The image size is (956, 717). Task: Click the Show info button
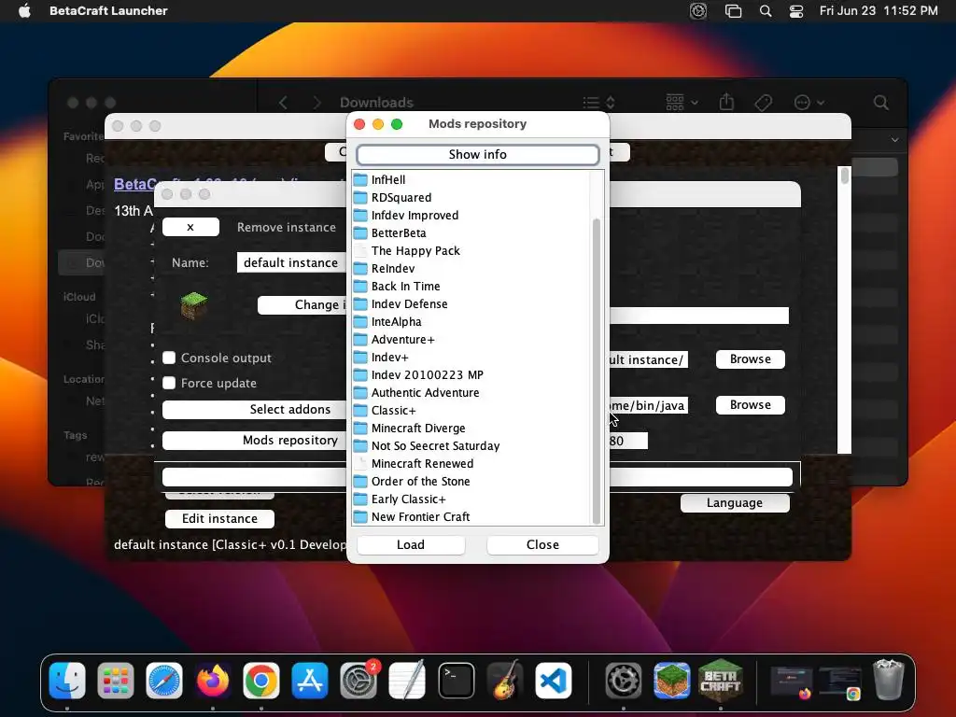tap(478, 154)
